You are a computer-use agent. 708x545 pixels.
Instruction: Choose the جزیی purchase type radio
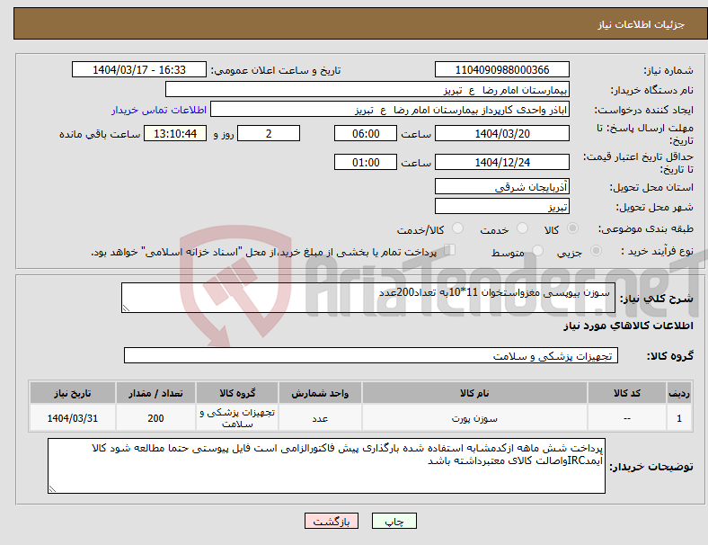pyautogui.click(x=596, y=251)
